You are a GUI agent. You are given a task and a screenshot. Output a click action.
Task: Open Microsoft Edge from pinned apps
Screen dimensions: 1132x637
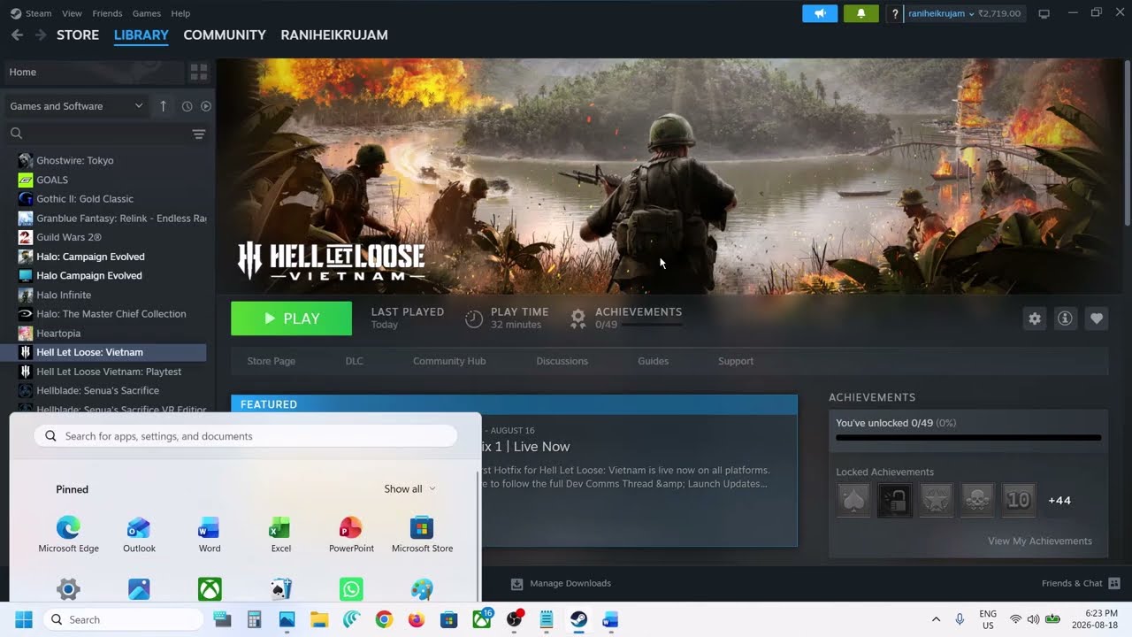(68, 535)
